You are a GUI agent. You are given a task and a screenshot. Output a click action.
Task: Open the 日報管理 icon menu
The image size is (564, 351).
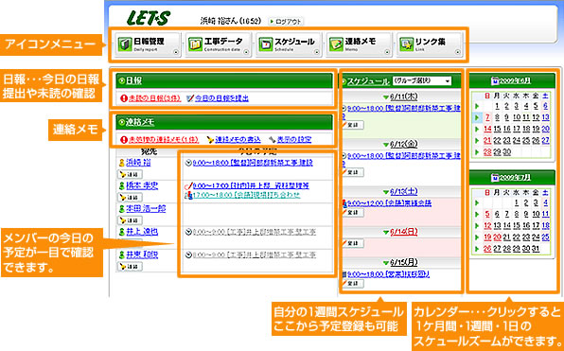(x=148, y=45)
